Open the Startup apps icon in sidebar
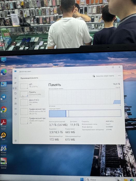The image size is (136, 181). (16, 99)
